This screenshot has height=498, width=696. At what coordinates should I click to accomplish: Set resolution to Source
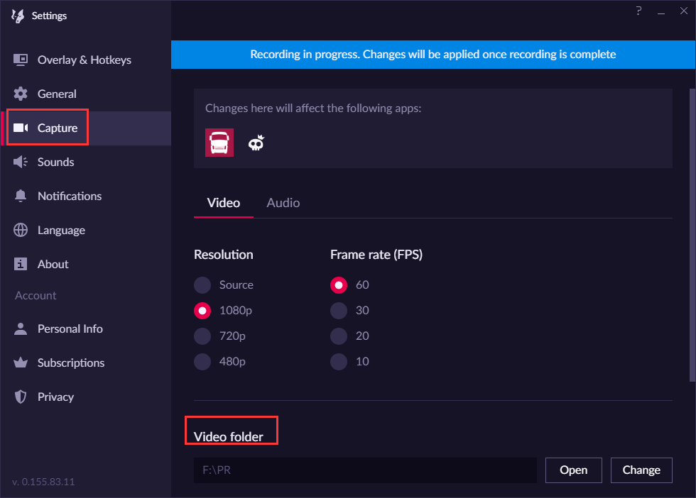pyautogui.click(x=203, y=285)
